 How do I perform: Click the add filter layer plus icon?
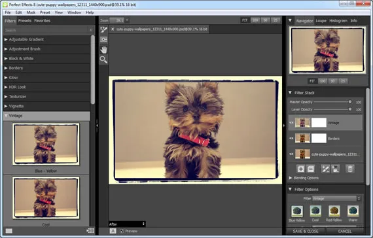tap(300, 169)
